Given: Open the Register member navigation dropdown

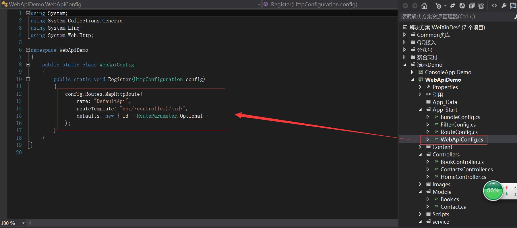Looking at the screenshot, I should [x=330, y=4].
